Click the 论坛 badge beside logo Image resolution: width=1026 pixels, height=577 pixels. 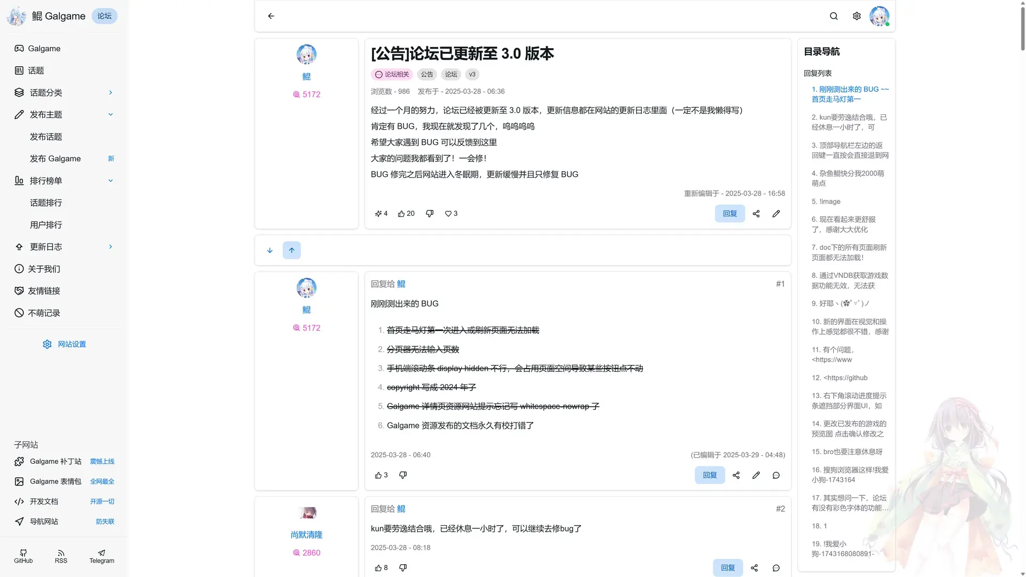(x=104, y=16)
